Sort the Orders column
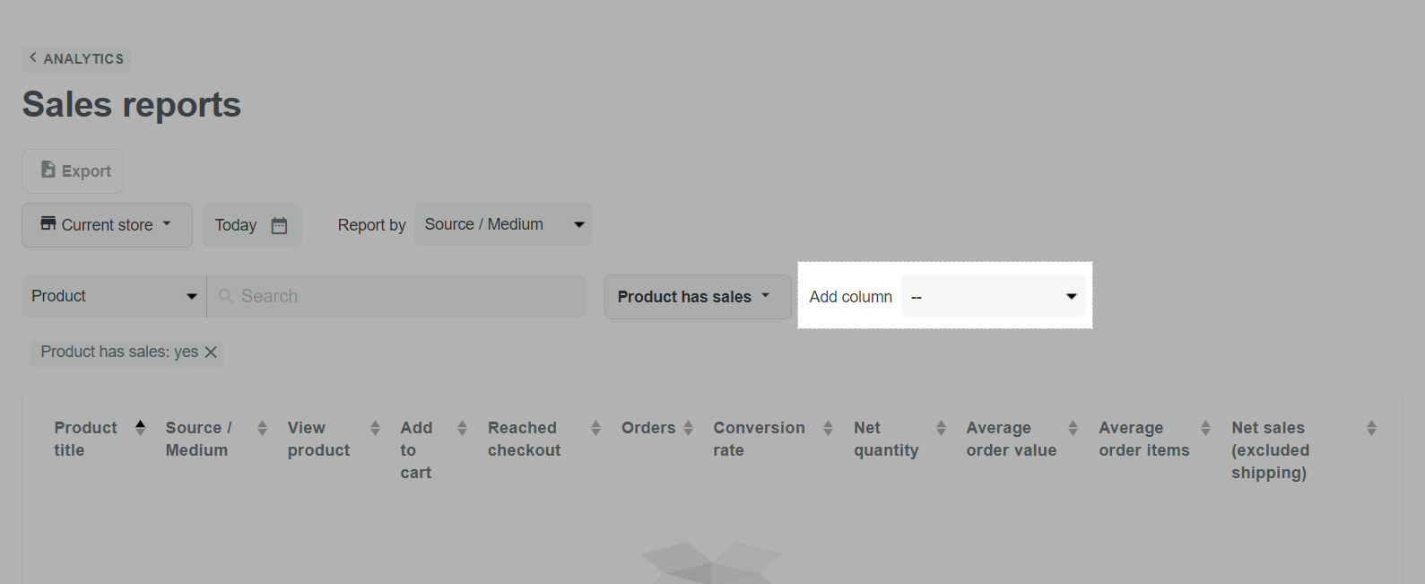Image resolution: width=1425 pixels, height=584 pixels. pyautogui.click(x=688, y=428)
